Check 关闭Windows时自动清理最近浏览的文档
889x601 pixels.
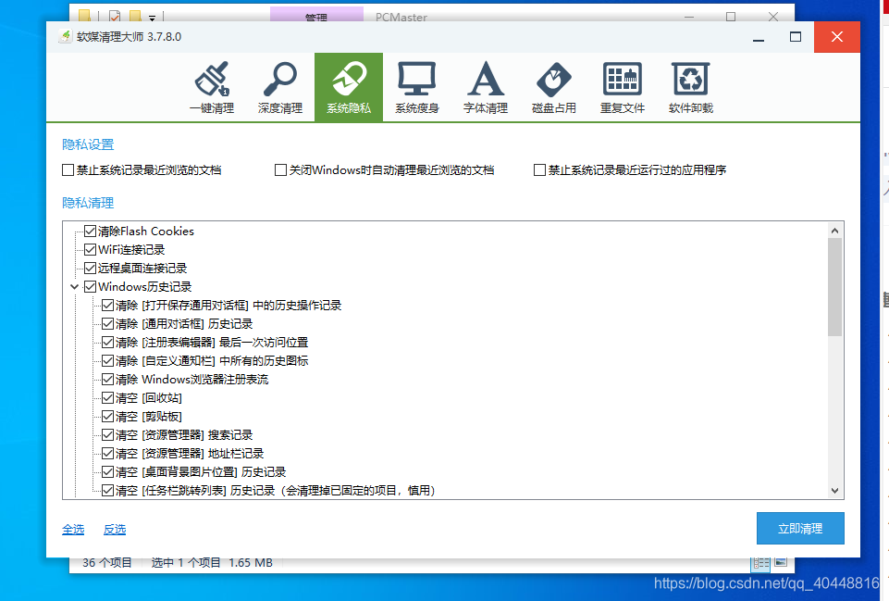click(280, 169)
